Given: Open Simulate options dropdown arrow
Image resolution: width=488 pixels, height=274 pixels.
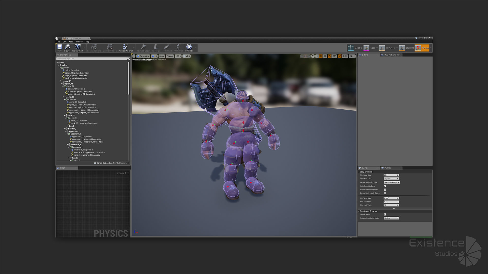Looking at the screenshot, I should tap(196, 48).
